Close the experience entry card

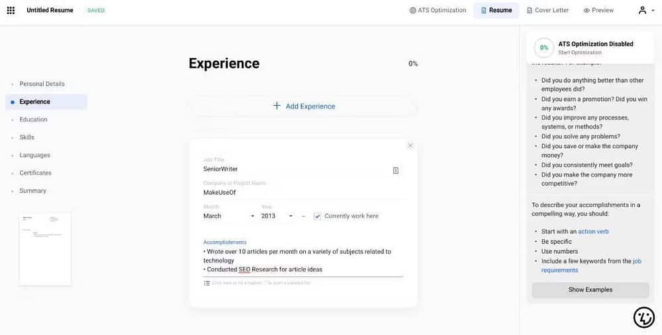(410, 145)
